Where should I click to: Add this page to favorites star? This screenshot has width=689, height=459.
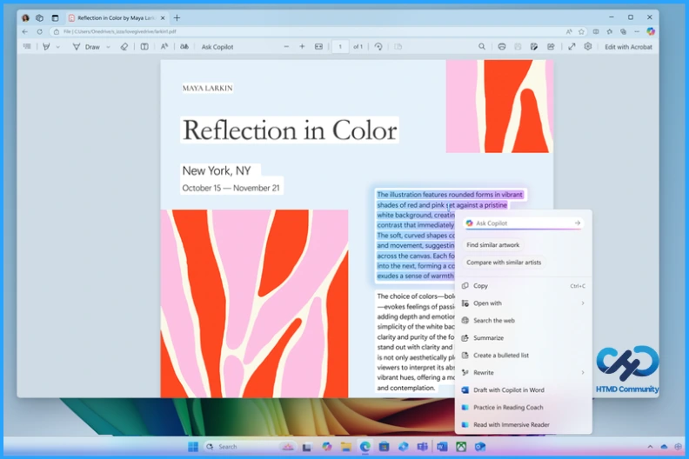[581, 31]
